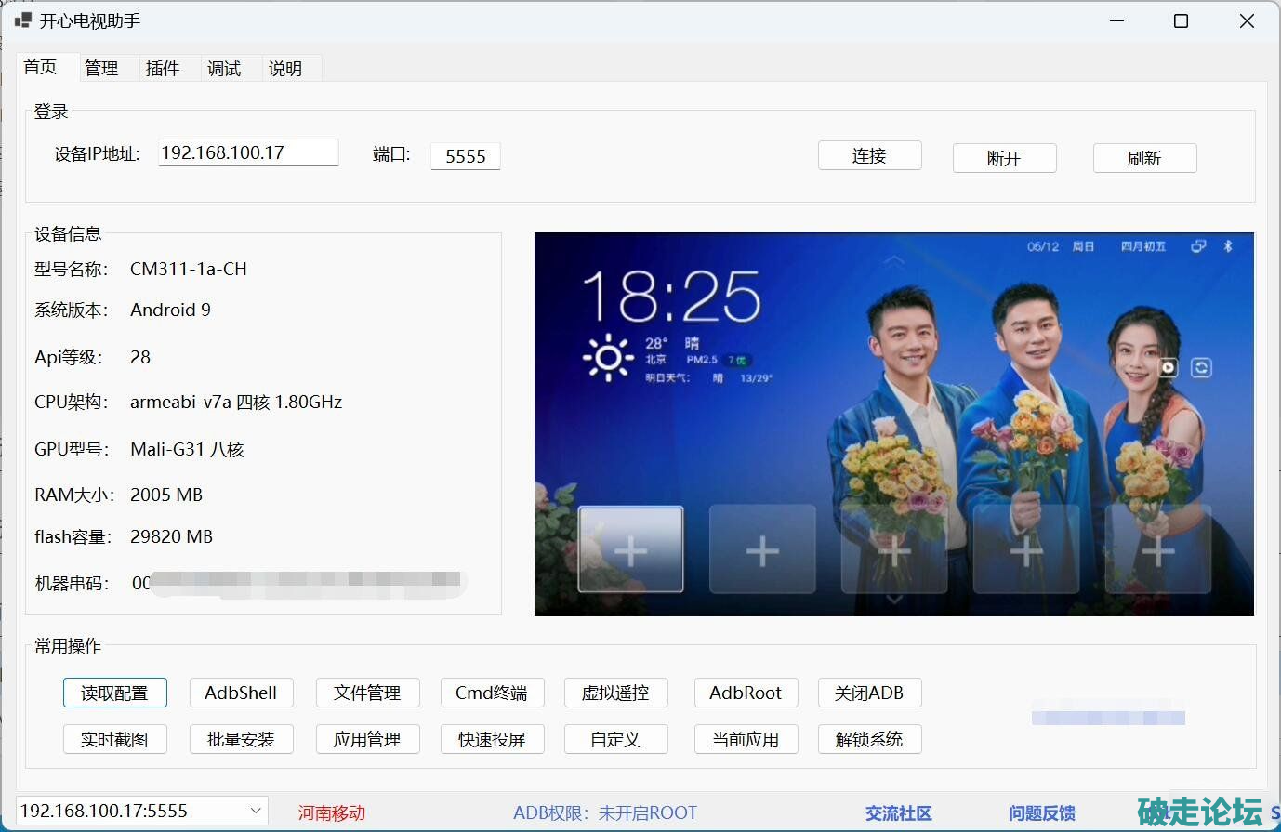
Task: Click the camera icon on TV preview
Action: coord(1169,368)
